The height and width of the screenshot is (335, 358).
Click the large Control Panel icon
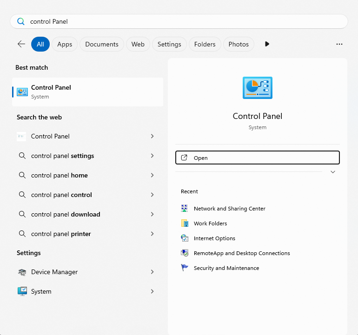(258, 88)
